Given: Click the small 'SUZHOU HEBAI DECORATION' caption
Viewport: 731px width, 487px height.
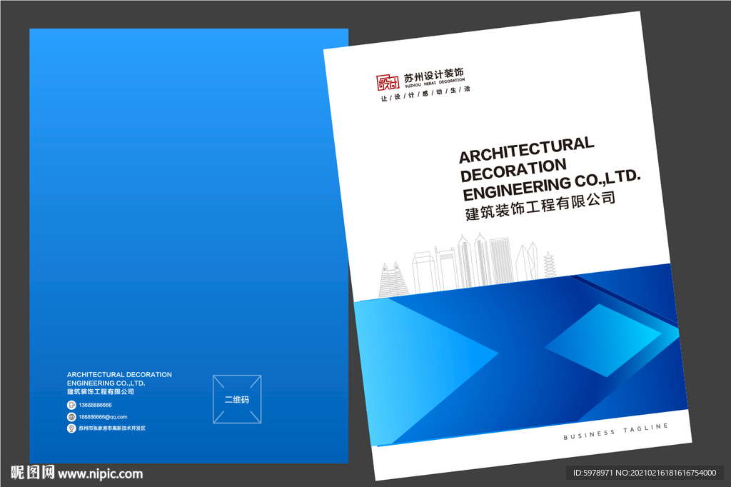Looking at the screenshot, I should [435, 83].
